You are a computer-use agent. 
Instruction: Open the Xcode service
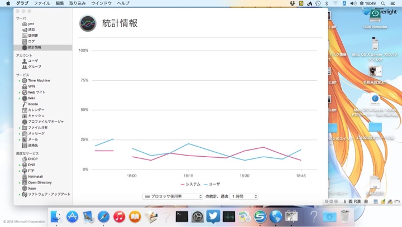(30, 104)
